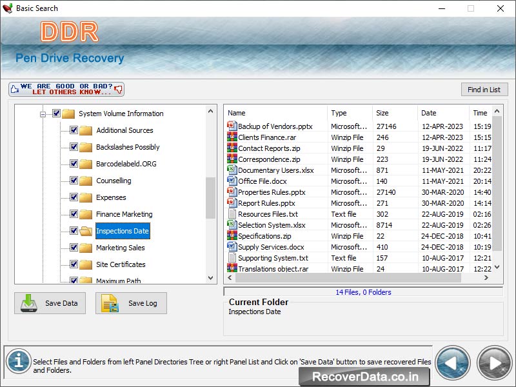The image size is (516, 387).
Task: Open the Save Log panel
Action: pyautogui.click(x=131, y=303)
